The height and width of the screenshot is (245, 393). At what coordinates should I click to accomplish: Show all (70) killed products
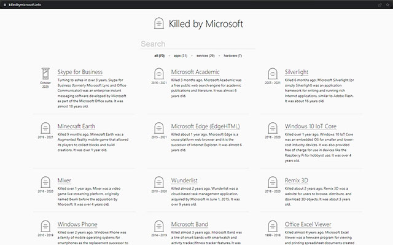(160, 56)
